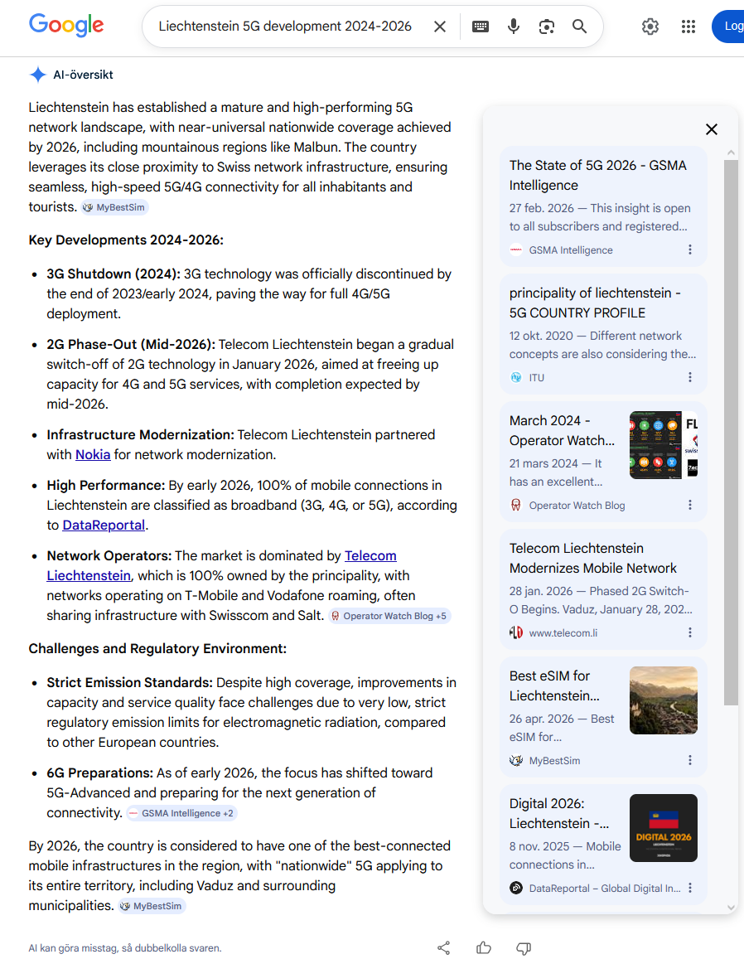744x959 pixels.
Task: Click the scrollbar down arrow in sources panel
Action: click(x=731, y=908)
